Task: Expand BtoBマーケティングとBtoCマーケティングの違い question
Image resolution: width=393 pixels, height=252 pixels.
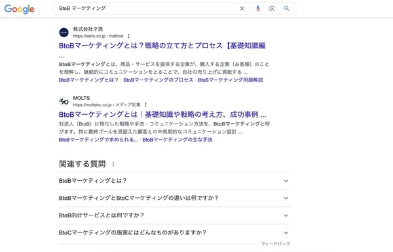Action: [x=174, y=198]
